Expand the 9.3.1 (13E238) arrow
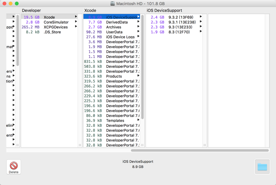 [201, 22]
